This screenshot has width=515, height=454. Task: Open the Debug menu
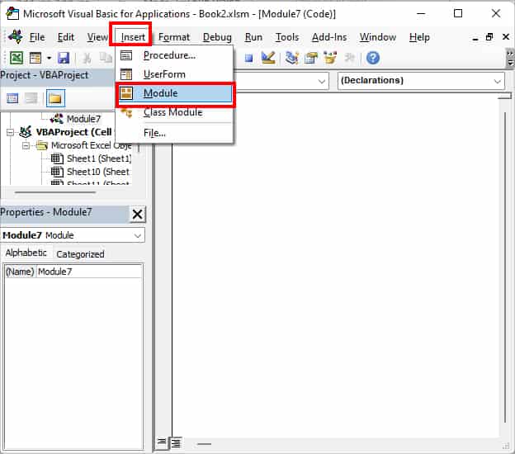tap(217, 37)
